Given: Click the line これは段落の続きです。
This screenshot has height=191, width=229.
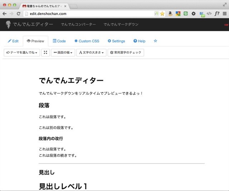Looking at the screenshot, I should [x=58, y=155].
